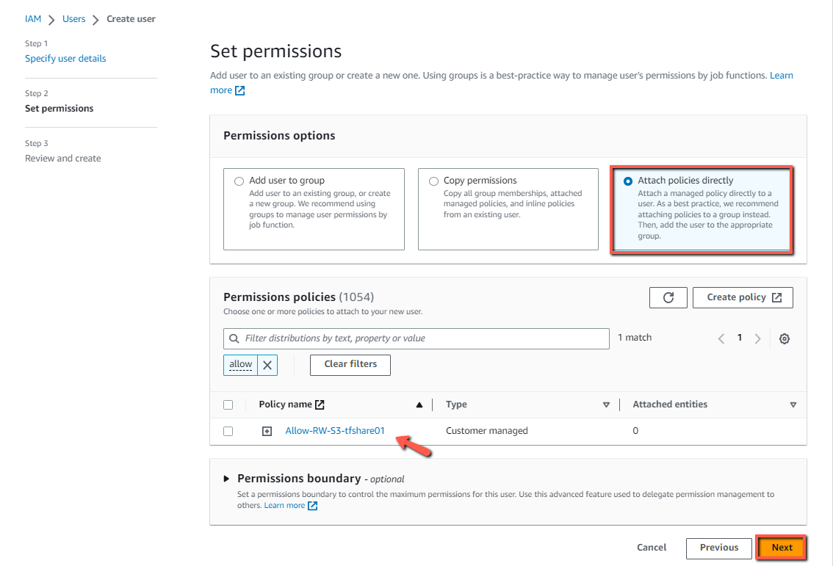The width and height of the screenshot is (833, 566).
Task: Go to previous policies page arrow
Action: 721,338
